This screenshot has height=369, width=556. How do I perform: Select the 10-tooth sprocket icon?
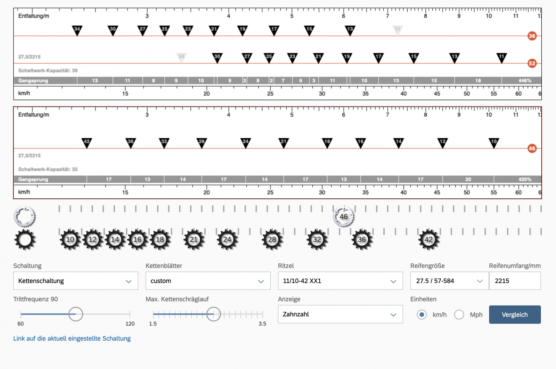pos(70,240)
